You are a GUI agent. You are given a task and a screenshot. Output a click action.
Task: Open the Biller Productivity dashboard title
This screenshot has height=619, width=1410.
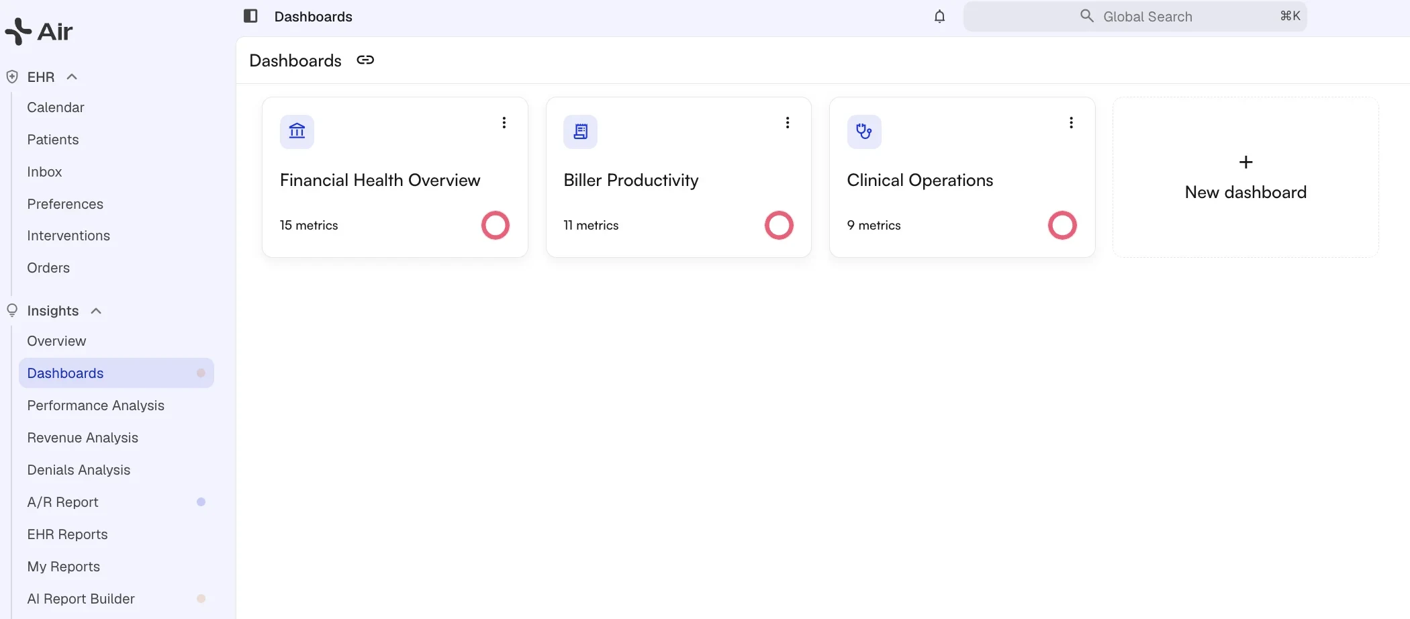coord(631,180)
